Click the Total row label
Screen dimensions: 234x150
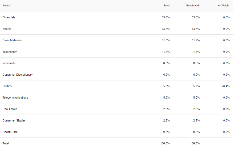pyautogui.click(x=6, y=143)
